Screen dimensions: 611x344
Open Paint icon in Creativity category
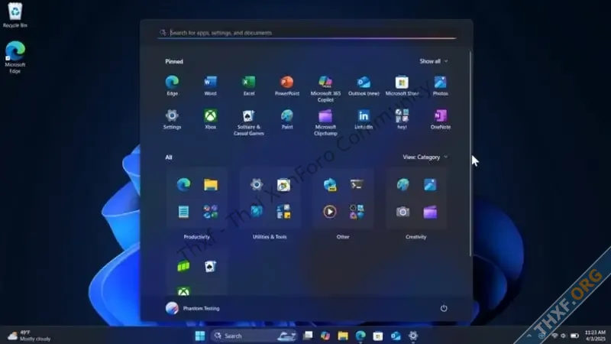coord(403,184)
